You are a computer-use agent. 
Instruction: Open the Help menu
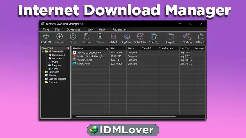click(x=102, y=29)
